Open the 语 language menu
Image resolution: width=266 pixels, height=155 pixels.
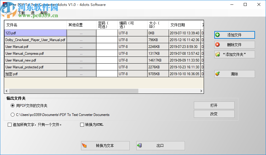33,13
